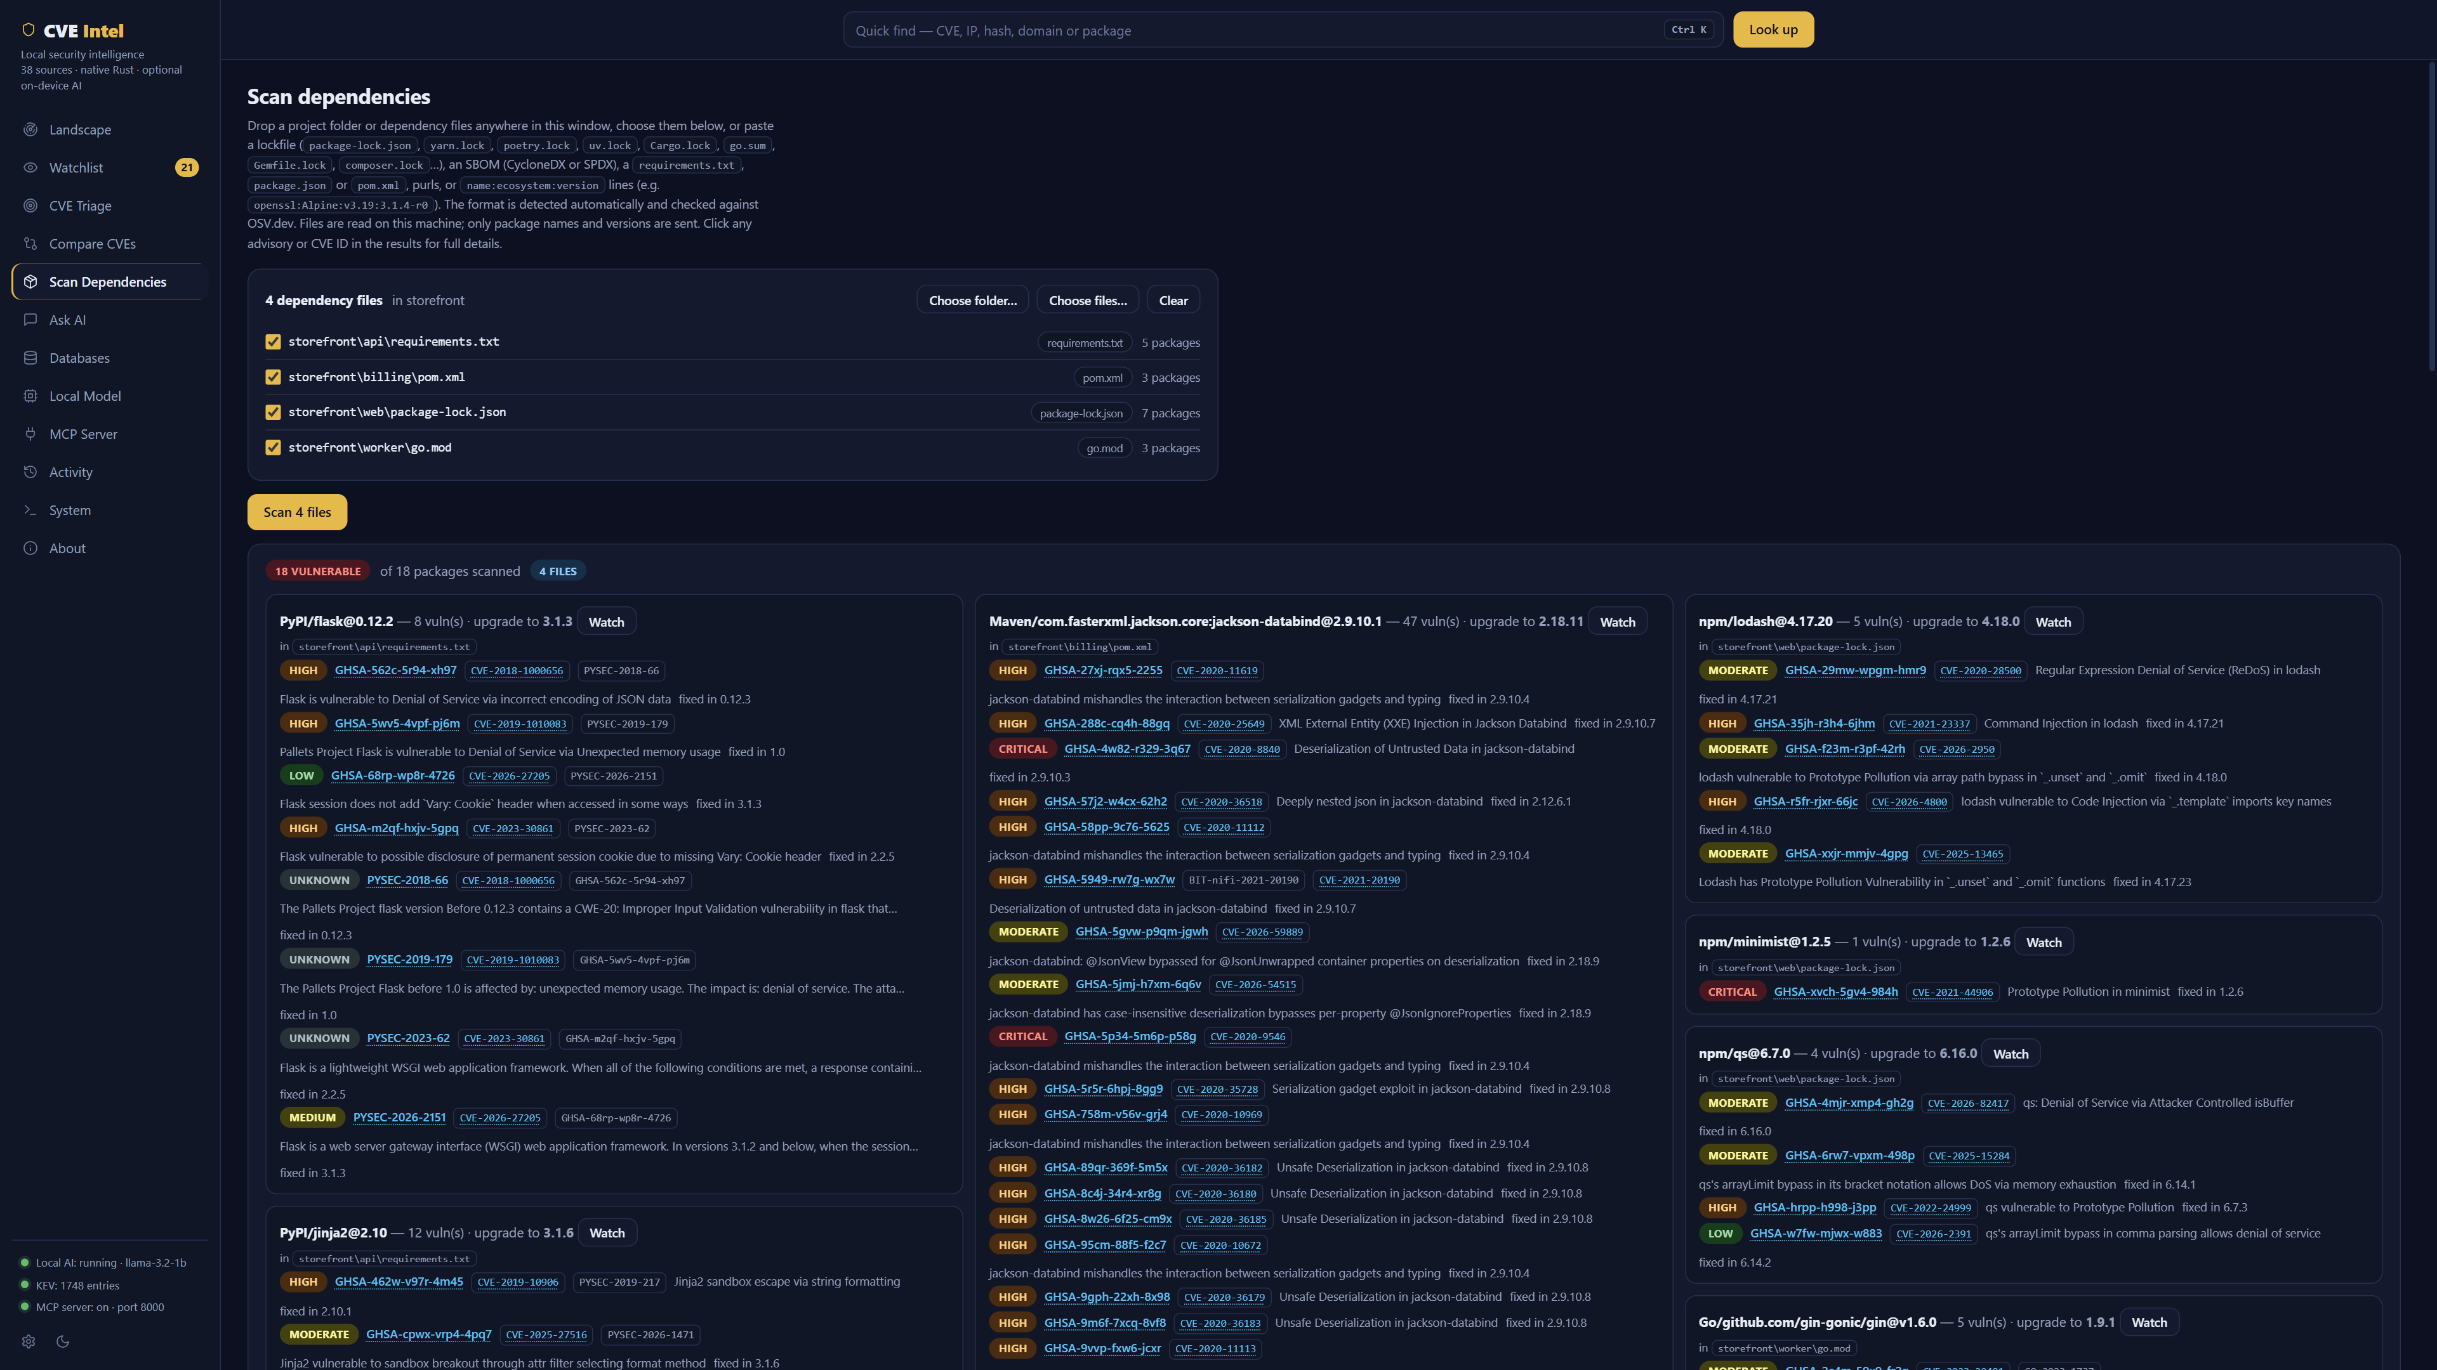Select the CVE Triage target icon
This screenshot has height=1370, width=2437.
pos(30,205)
